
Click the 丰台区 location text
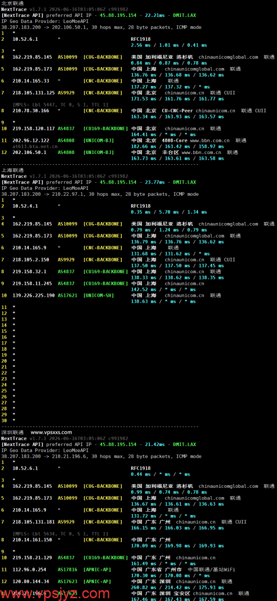click(x=170, y=153)
